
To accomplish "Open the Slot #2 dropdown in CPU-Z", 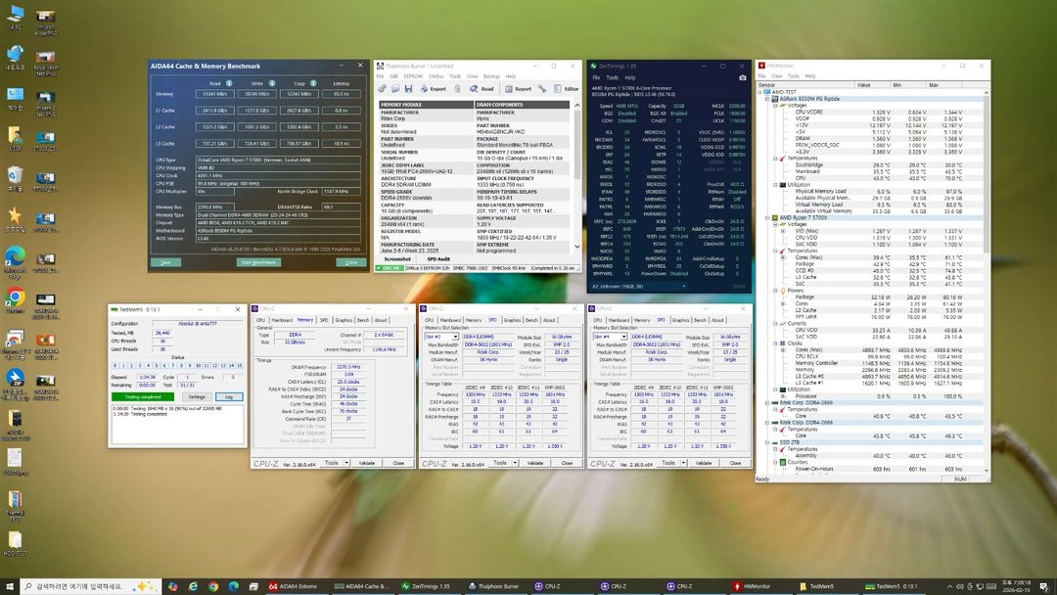I will [455, 337].
